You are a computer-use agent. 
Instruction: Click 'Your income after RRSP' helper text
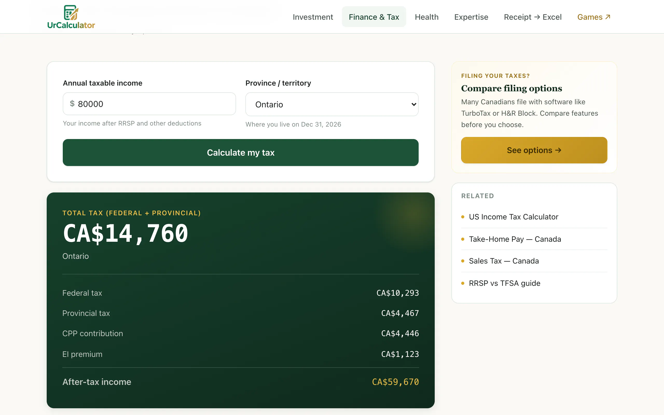coord(132,123)
